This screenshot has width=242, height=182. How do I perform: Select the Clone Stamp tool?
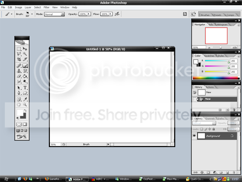[19, 71]
